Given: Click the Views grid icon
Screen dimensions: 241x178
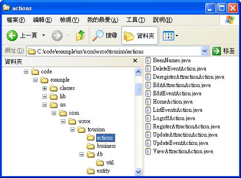Looking at the screenshot, I should [168, 36].
